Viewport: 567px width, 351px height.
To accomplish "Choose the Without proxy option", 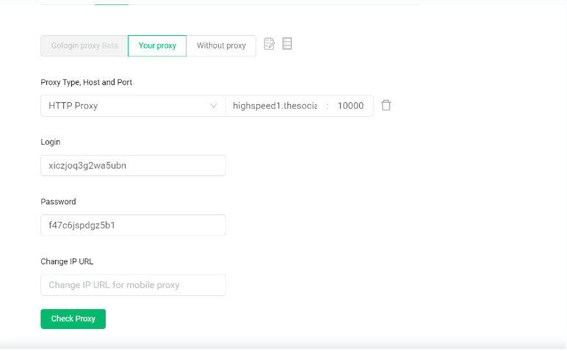I will click(221, 46).
